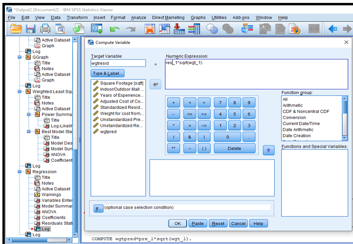
Task: Click the Go to Data star icon
Action: pos(149,29)
